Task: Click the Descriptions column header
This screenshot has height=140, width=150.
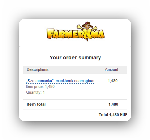Action: pos(38,69)
